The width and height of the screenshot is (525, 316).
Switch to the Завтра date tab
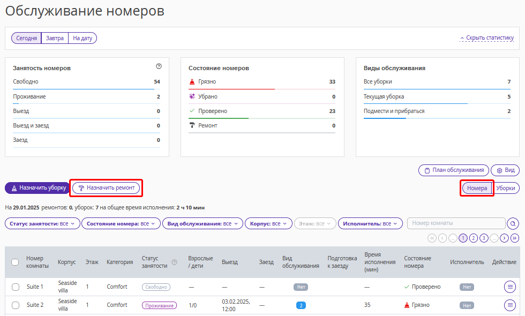pos(55,38)
